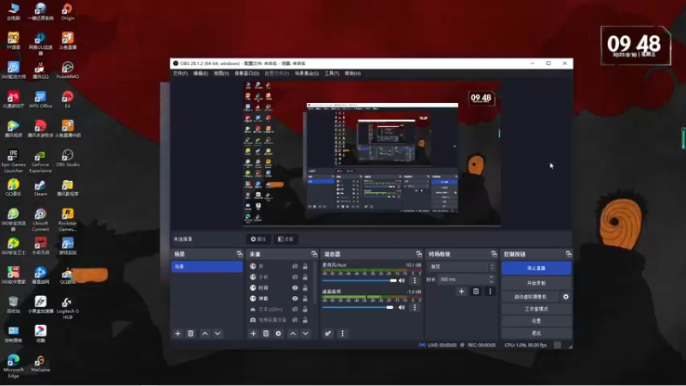Click the 属性 properties button below preview
The height and width of the screenshot is (386, 686).
pyautogui.click(x=258, y=239)
